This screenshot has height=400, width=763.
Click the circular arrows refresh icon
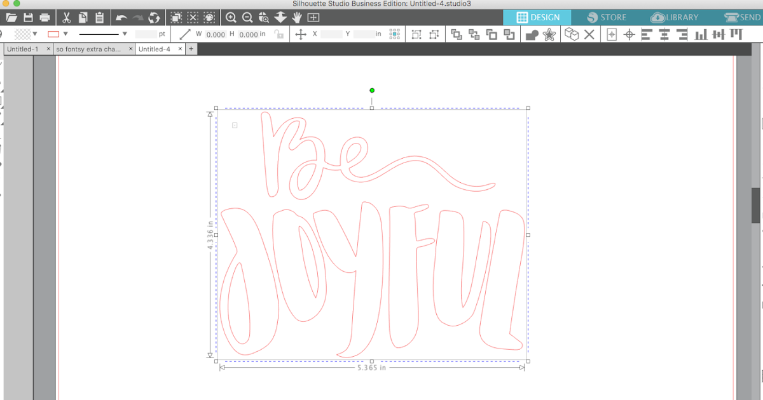tap(154, 18)
